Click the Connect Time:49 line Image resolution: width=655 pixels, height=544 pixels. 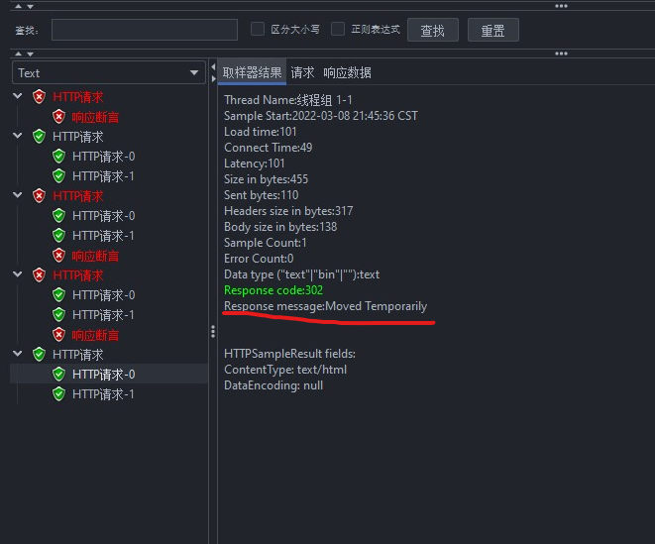(x=269, y=148)
